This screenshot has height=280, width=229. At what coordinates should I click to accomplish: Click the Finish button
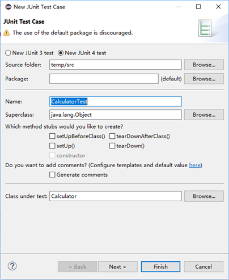[160, 266]
